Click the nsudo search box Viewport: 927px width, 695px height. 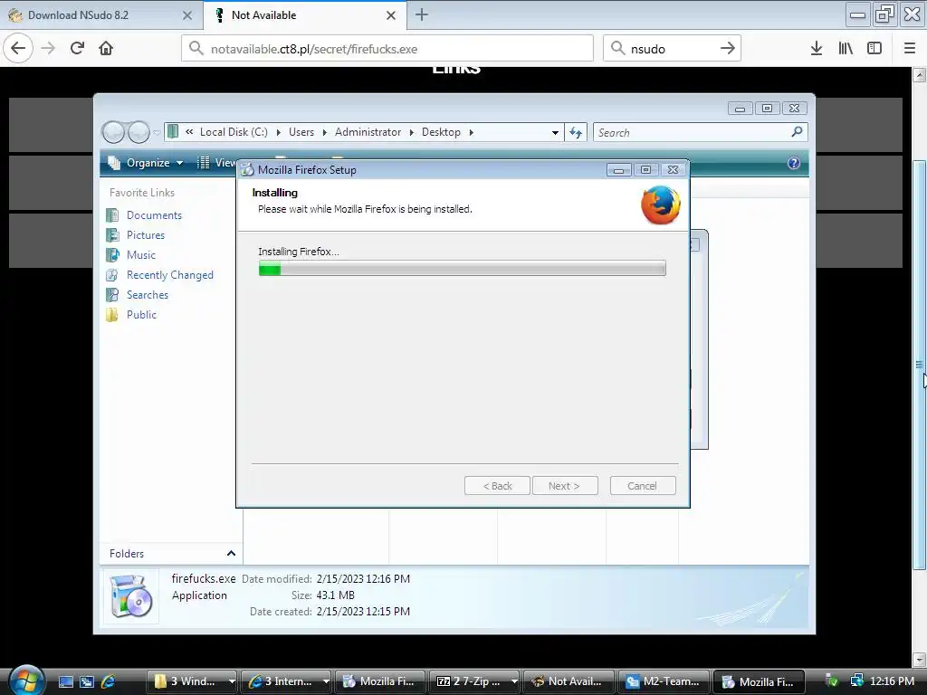[673, 49]
